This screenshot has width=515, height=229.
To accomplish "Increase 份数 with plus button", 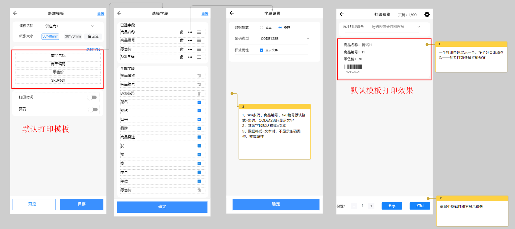I will 371,206.
